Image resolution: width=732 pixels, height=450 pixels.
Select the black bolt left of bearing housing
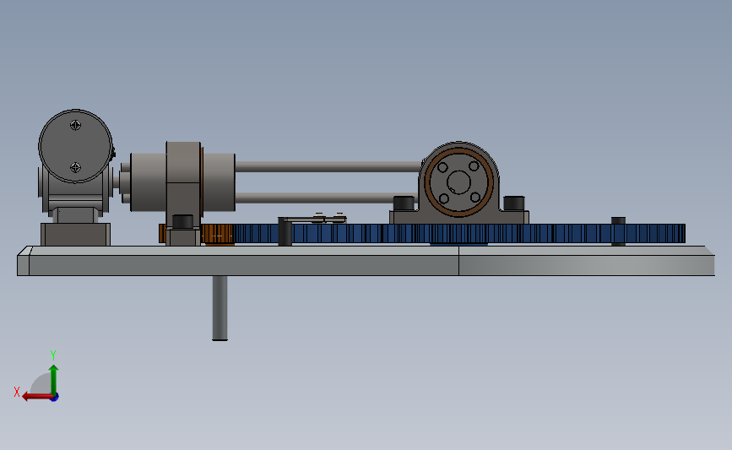pyautogui.click(x=404, y=203)
